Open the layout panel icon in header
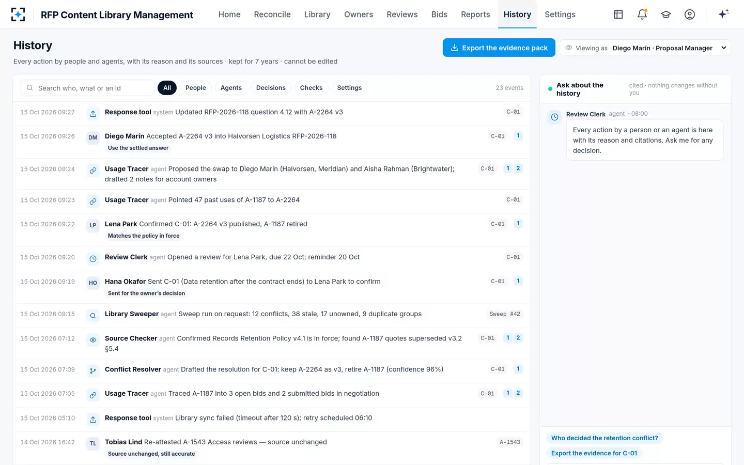744x465 pixels. pos(618,14)
